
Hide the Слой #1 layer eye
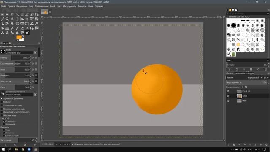[228, 91]
